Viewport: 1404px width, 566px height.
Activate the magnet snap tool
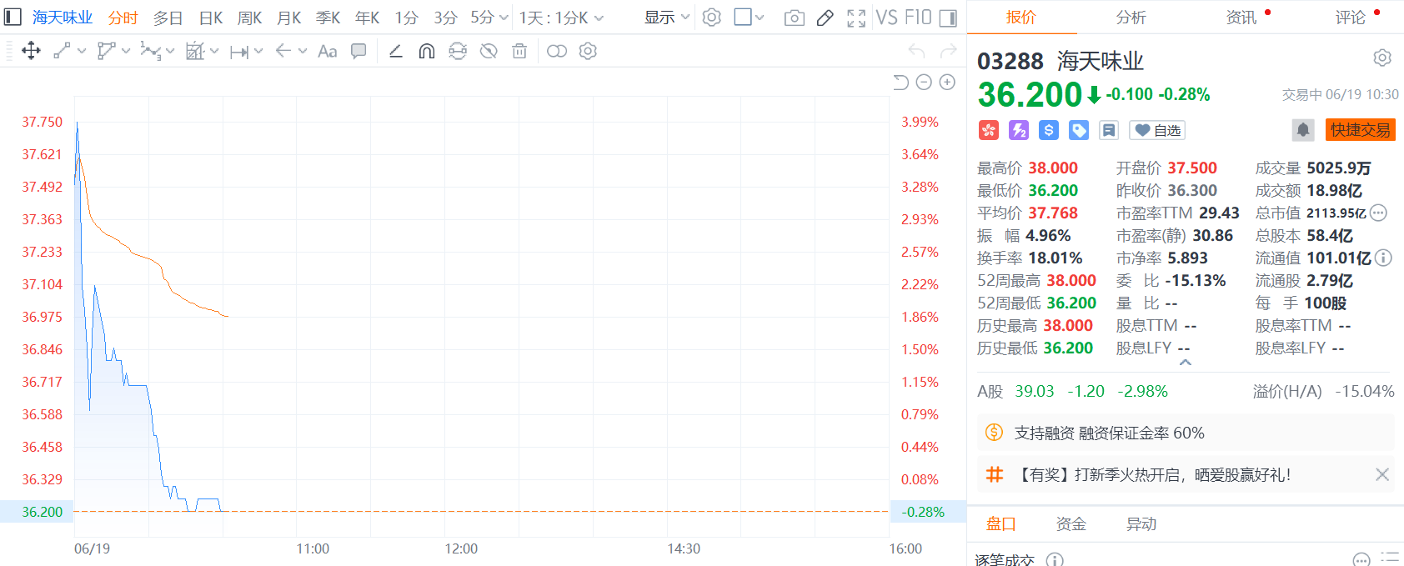point(426,52)
